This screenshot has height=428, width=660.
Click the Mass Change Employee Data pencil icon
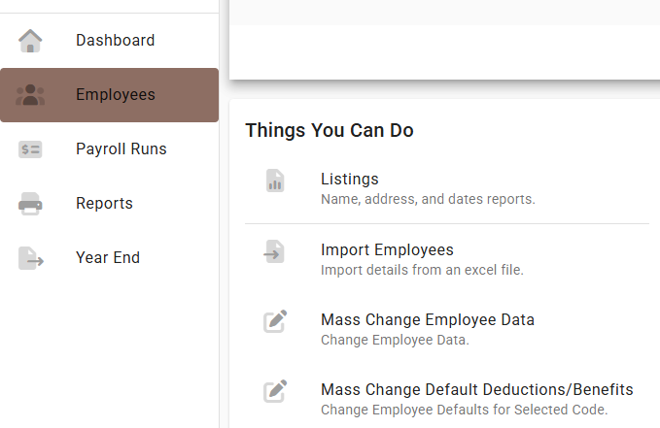coord(275,321)
